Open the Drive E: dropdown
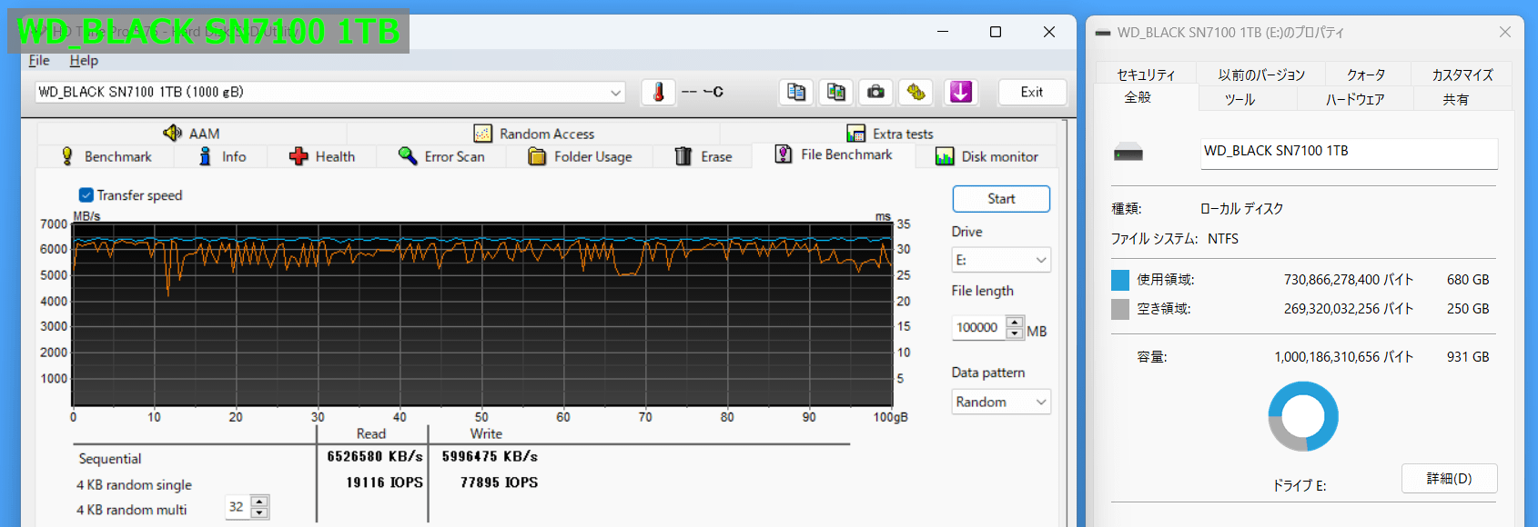Image resolution: width=1538 pixels, height=527 pixels. 1041,260
